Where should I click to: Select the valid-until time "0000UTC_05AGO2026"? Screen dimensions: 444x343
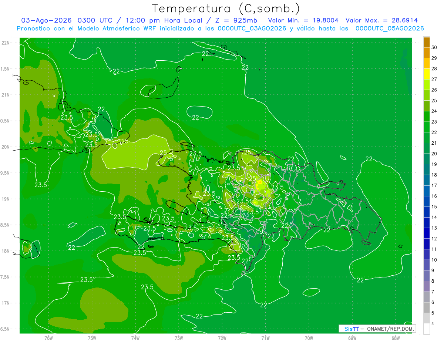[390, 28]
